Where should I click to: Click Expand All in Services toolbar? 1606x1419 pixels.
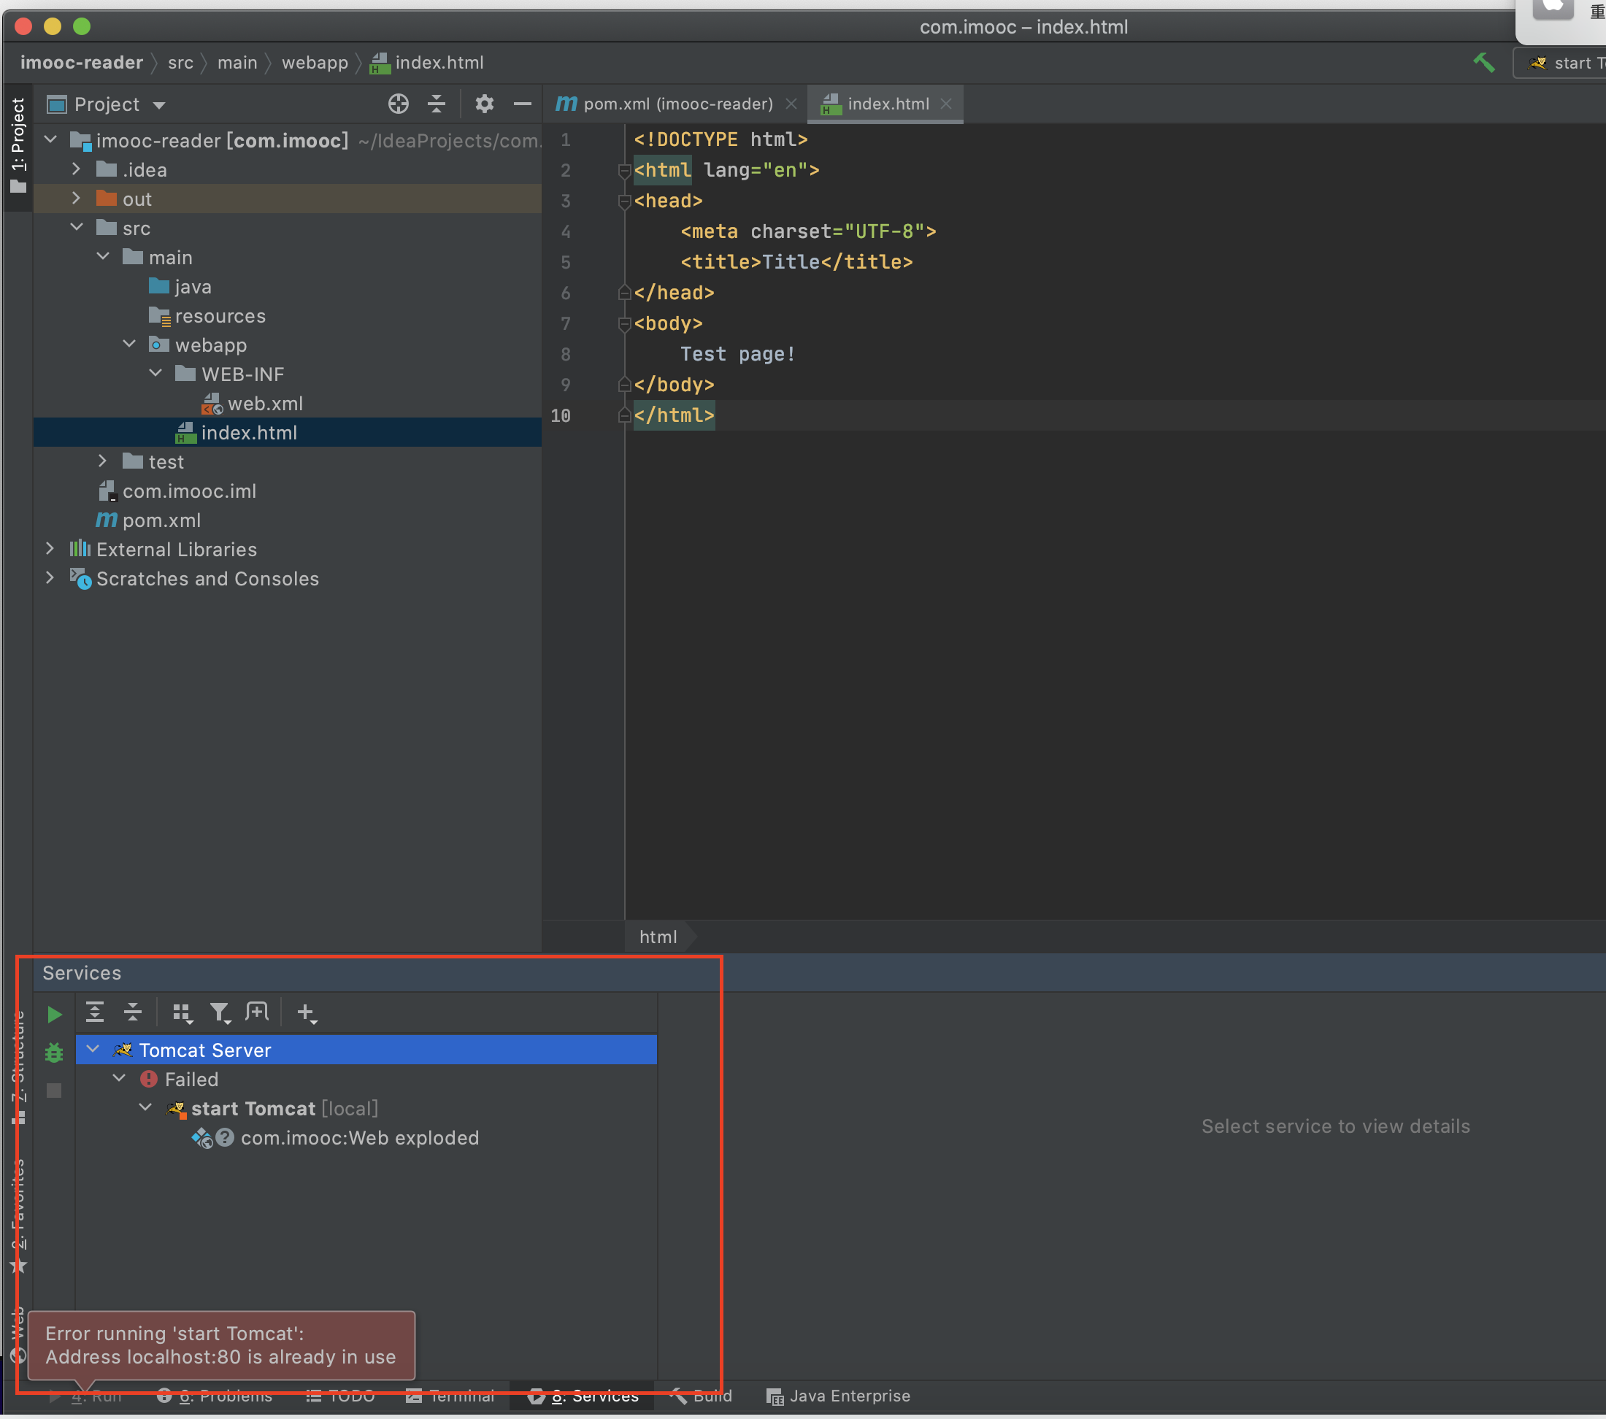[95, 1012]
